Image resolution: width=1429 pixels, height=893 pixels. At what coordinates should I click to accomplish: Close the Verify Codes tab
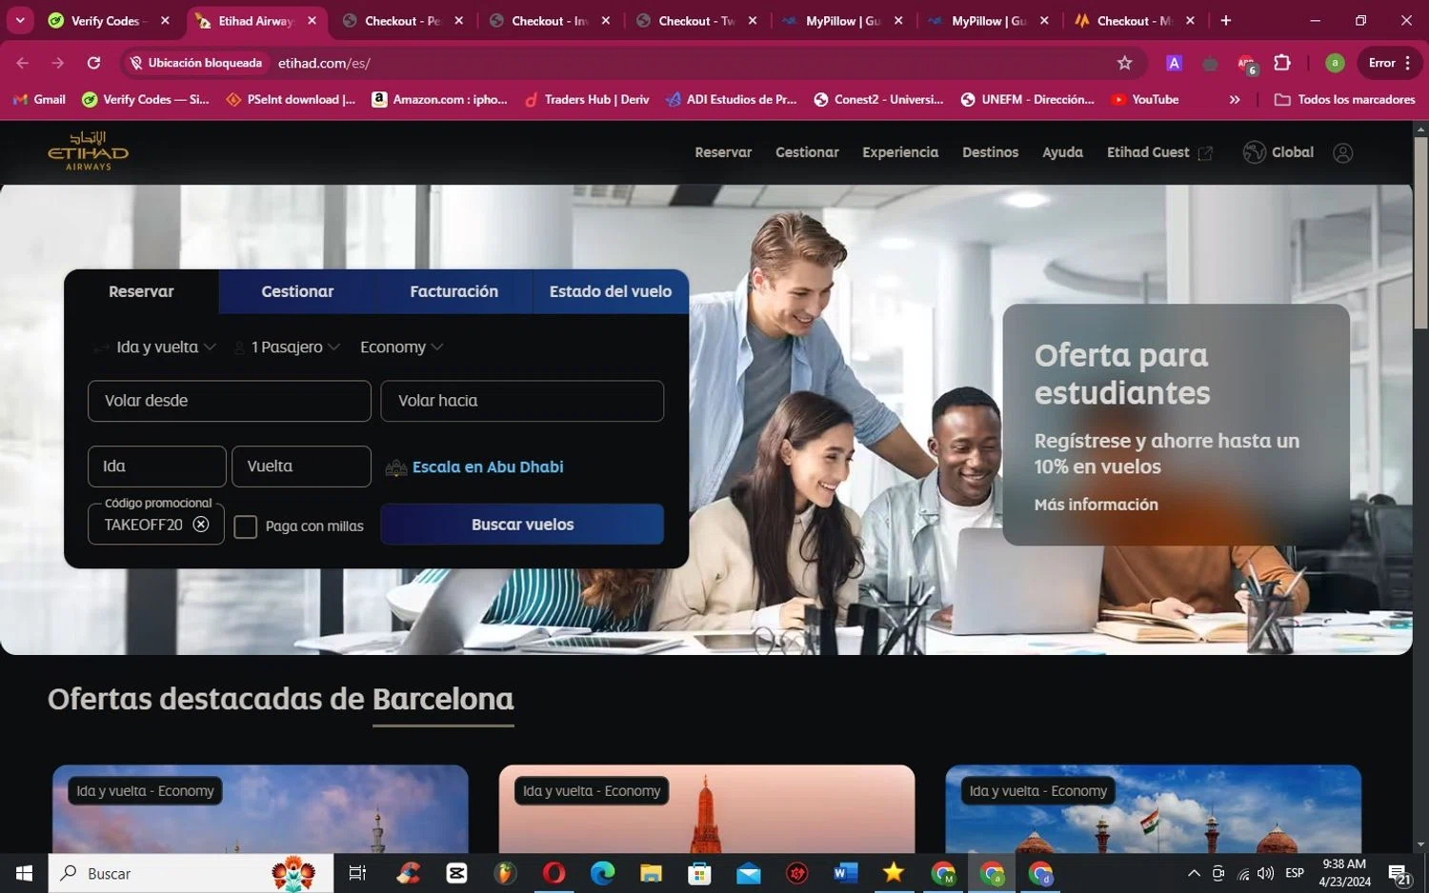[165, 20]
